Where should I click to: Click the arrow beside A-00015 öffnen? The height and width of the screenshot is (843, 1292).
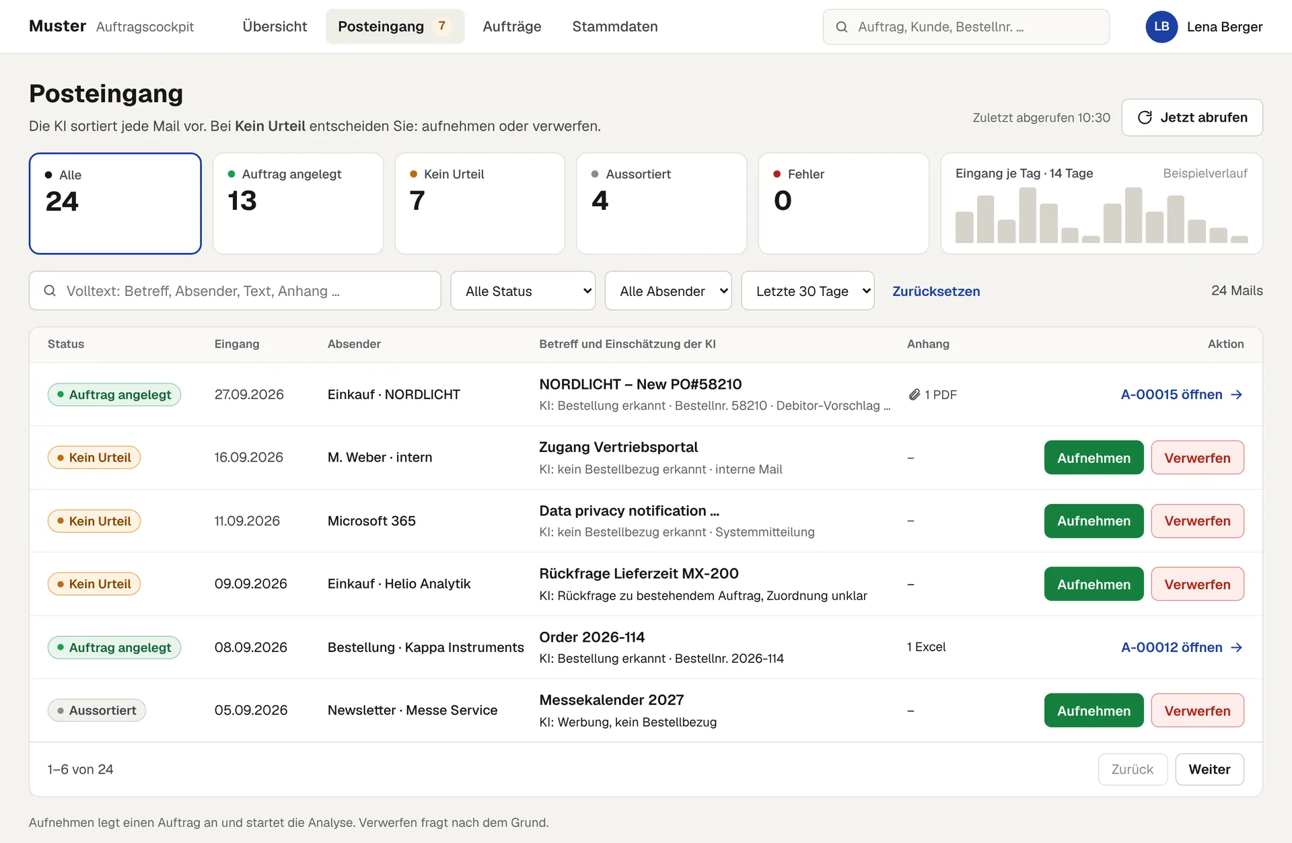pos(1236,395)
